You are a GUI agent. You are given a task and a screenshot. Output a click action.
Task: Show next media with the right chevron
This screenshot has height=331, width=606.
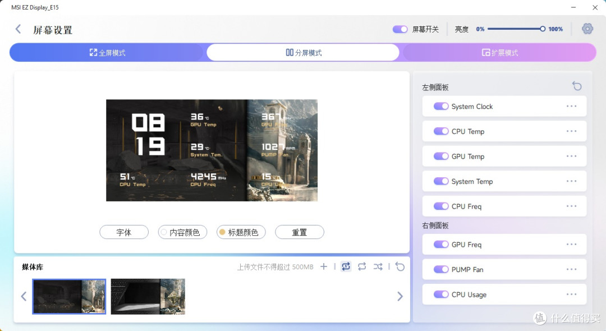click(x=400, y=296)
